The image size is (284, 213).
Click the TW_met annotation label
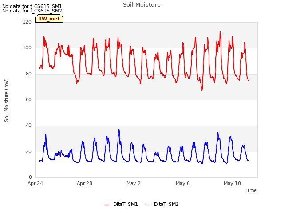point(49,19)
